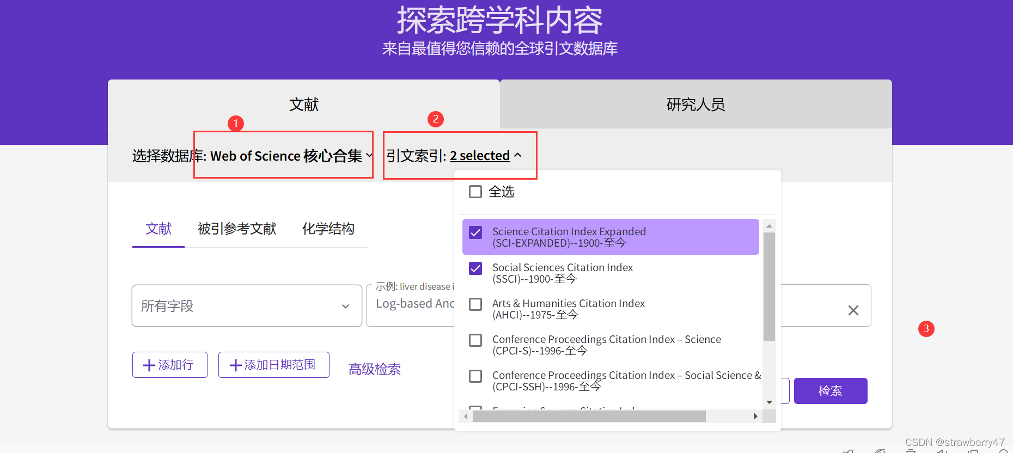Uncheck Social Sciences Citation Index checkbox
This screenshot has width=1013, height=453.
(x=475, y=268)
